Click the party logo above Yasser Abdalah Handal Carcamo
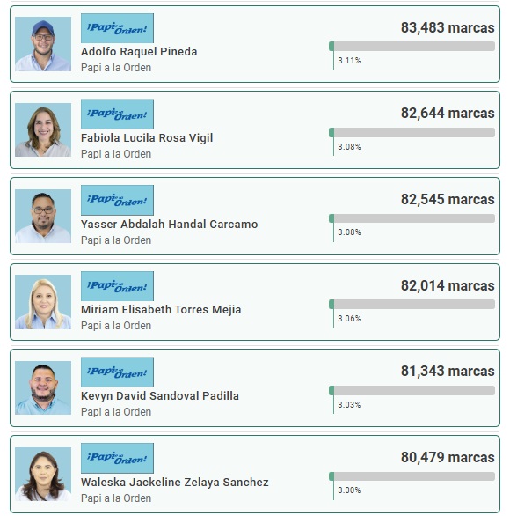 (117, 200)
